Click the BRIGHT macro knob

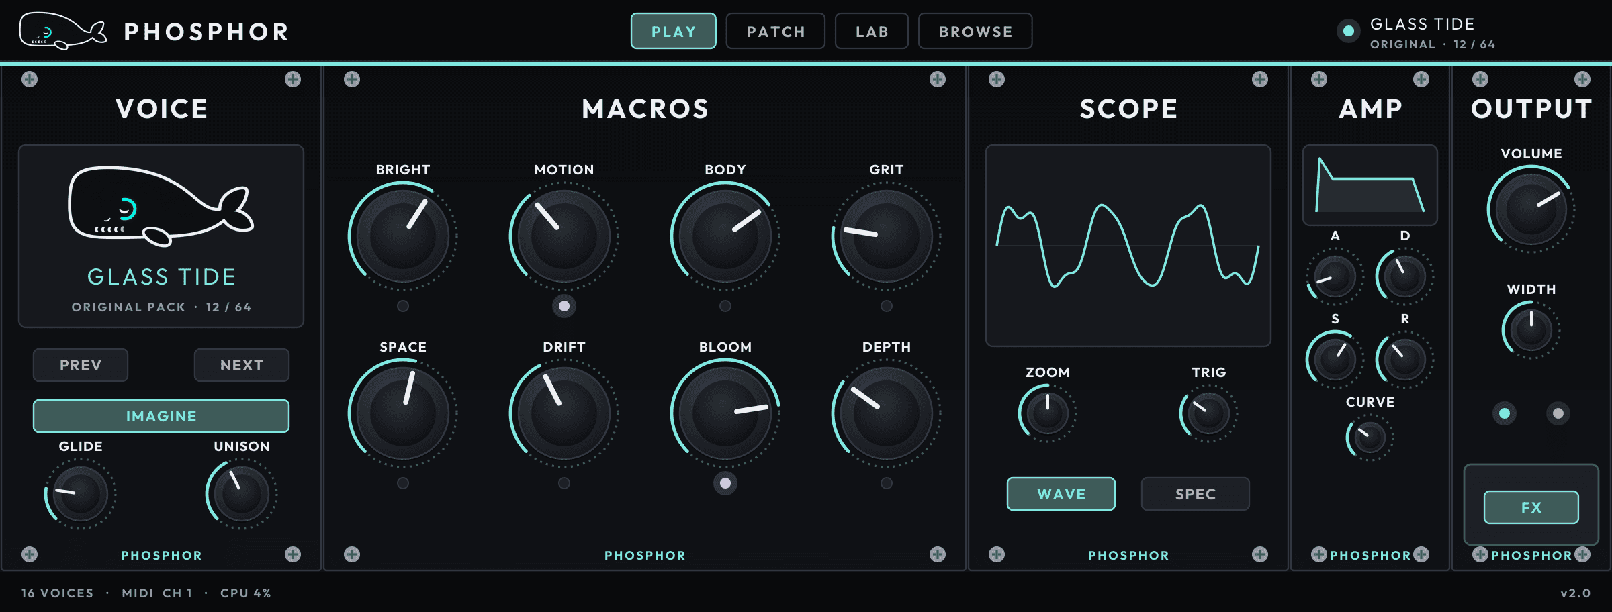click(403, 236)
